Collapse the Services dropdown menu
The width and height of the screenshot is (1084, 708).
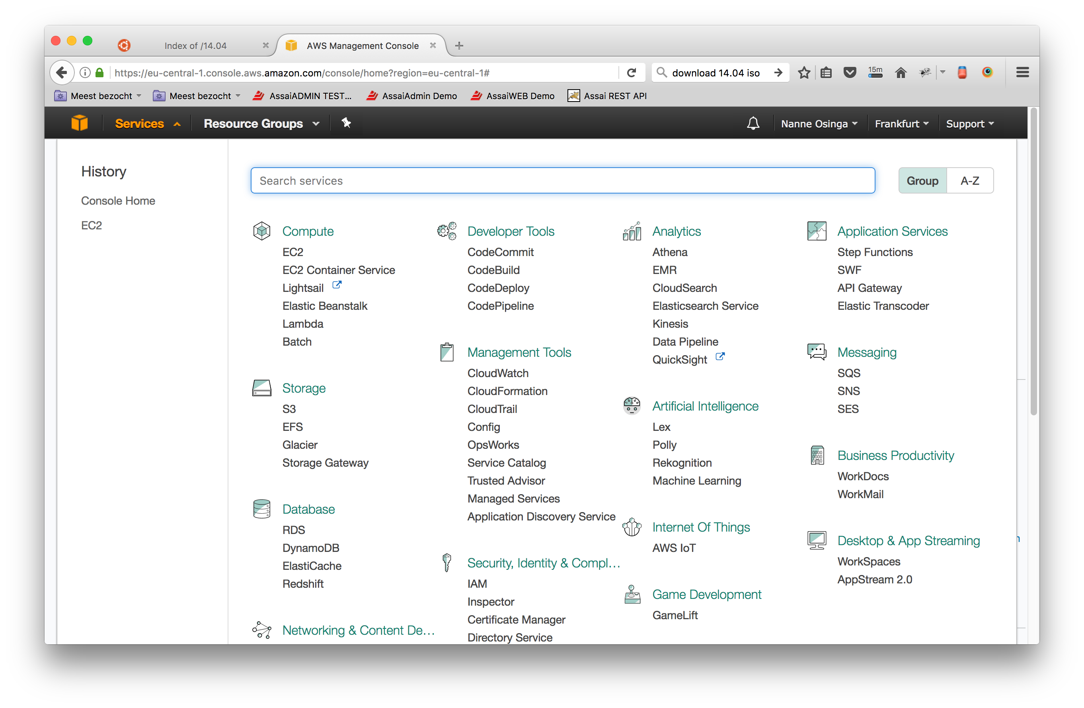click(x=148, y=123)
